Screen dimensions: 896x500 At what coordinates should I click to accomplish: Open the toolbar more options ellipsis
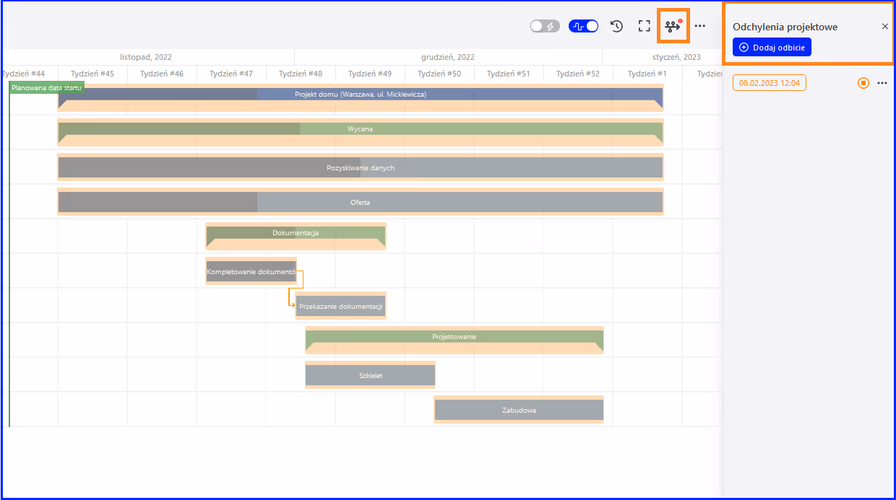(700, 26)
